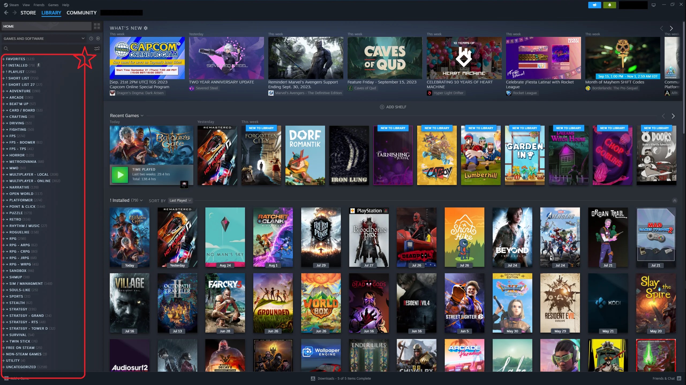The width and height of the screenshot is (686, 385).
Task: Switch to the STORE tab
Action: [x=28, y=13]
